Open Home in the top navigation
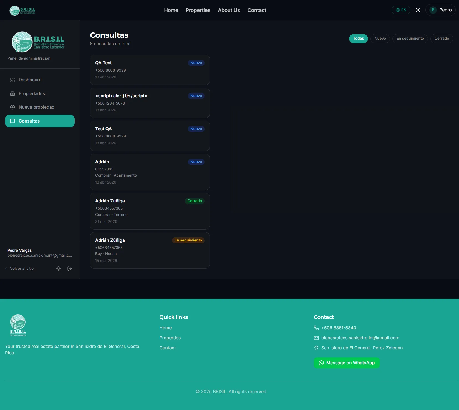 click(171, 10)
